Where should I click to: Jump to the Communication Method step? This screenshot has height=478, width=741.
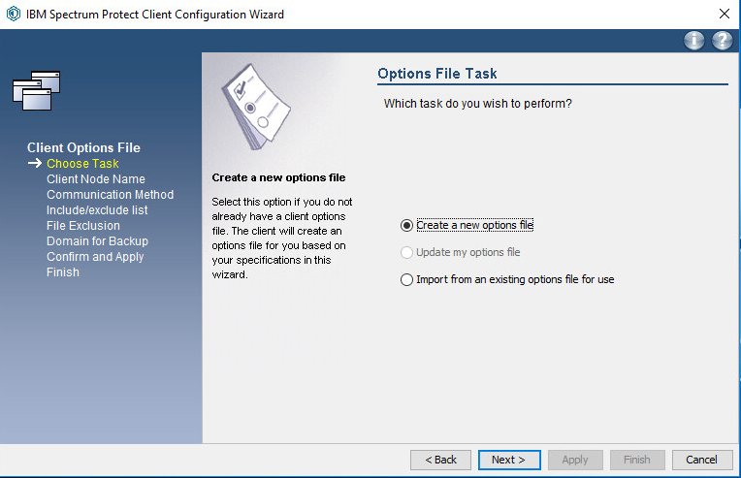point(110,195)
